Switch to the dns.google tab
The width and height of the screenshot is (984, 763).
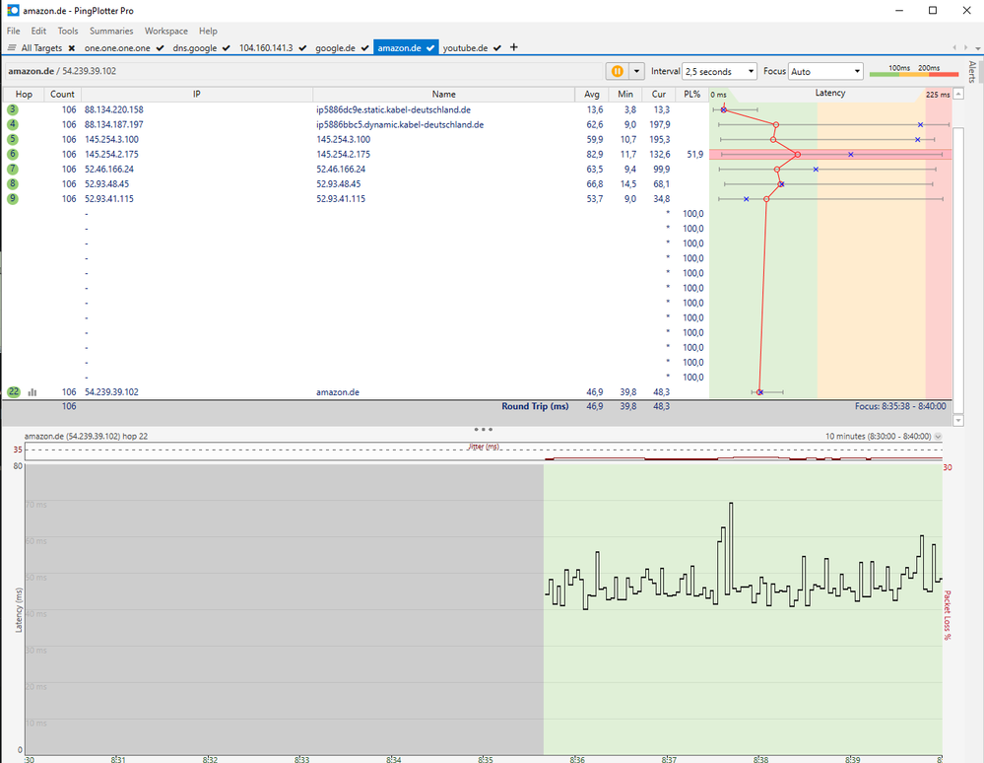(x=195, y=47)
